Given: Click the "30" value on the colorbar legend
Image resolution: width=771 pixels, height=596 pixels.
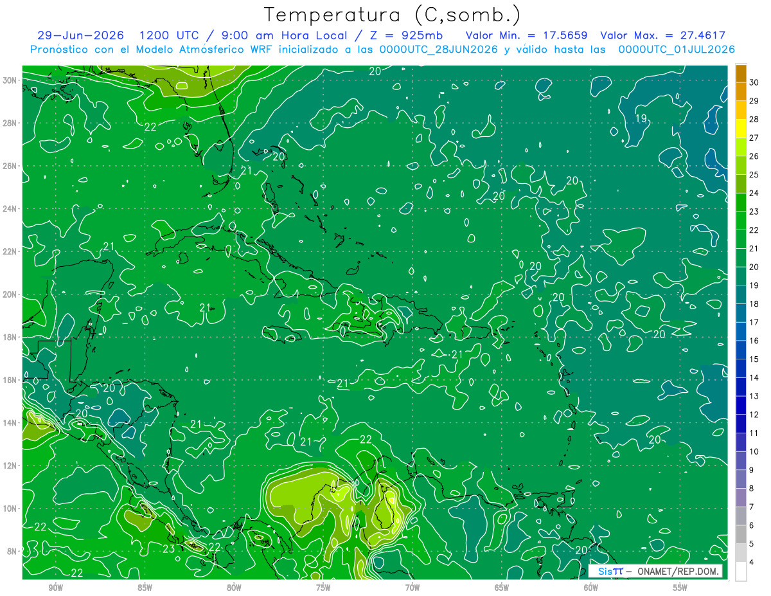Looking at the screenshot, I should coord(755,82).
